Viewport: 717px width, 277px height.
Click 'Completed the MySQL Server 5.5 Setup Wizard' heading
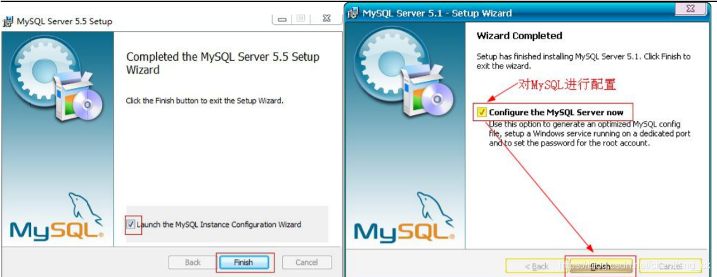coord(223,63)
